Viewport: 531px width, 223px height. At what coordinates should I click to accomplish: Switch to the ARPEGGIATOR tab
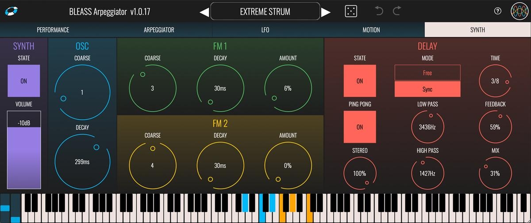click(159, 30)
